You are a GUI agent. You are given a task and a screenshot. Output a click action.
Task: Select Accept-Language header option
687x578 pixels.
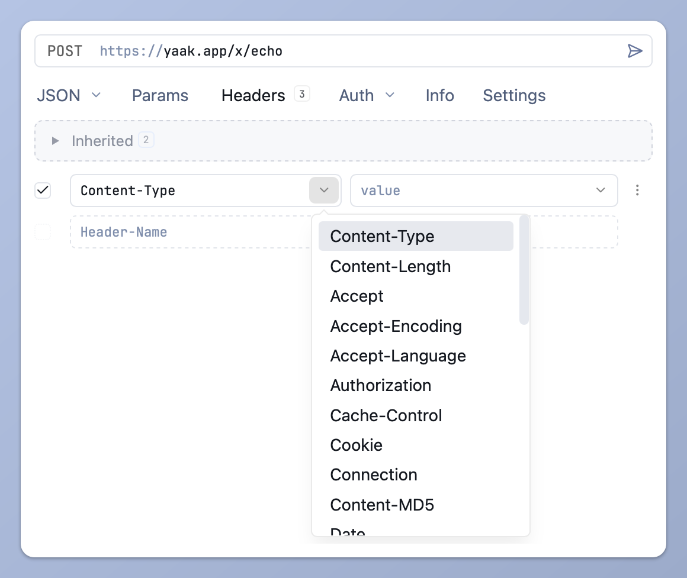coord(416,356)
